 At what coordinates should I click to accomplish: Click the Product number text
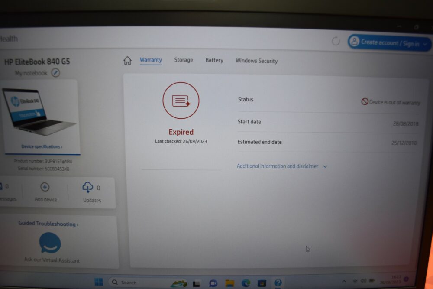click(43, 161)
